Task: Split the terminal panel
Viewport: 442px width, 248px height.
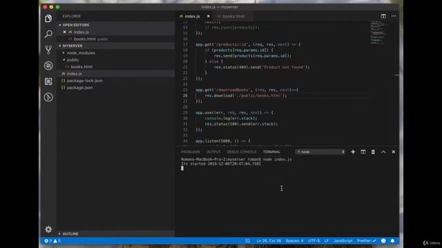Action: (x=363, y=152)
